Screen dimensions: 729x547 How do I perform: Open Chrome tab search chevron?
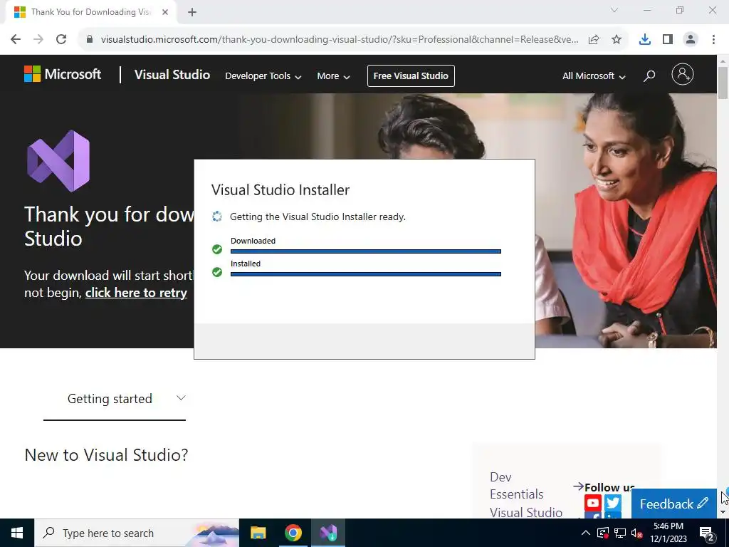614,10
